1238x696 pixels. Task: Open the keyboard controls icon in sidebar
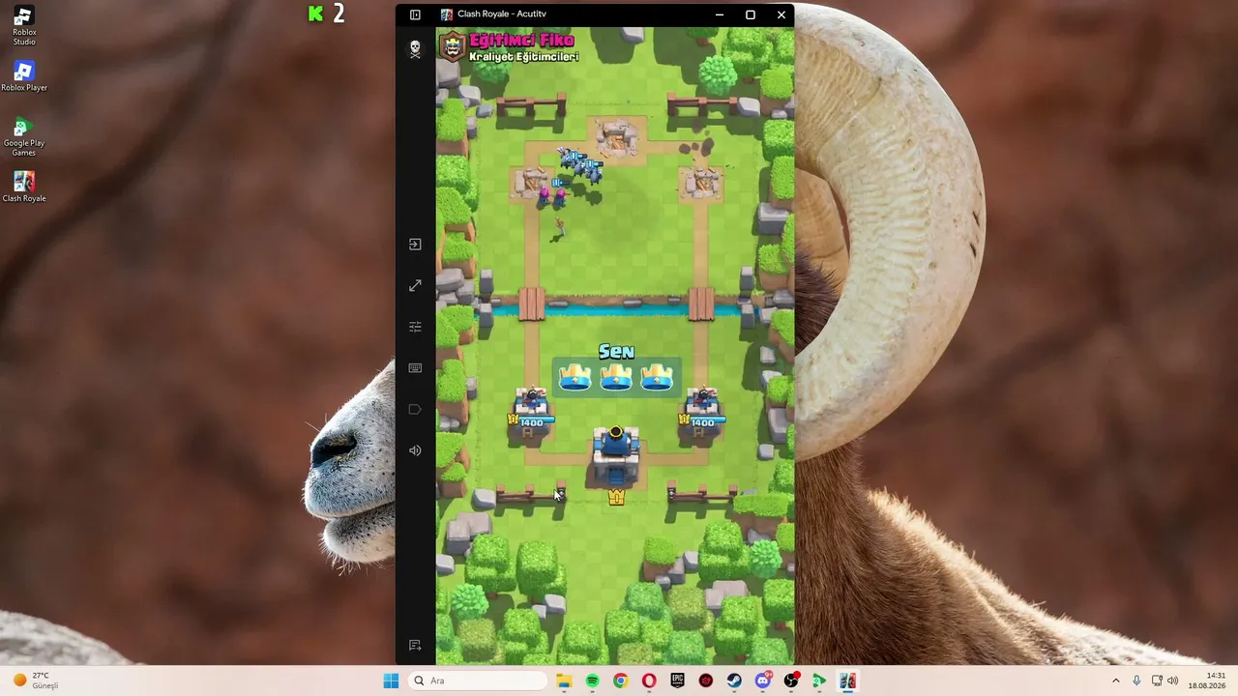click(x=415, y=368)
